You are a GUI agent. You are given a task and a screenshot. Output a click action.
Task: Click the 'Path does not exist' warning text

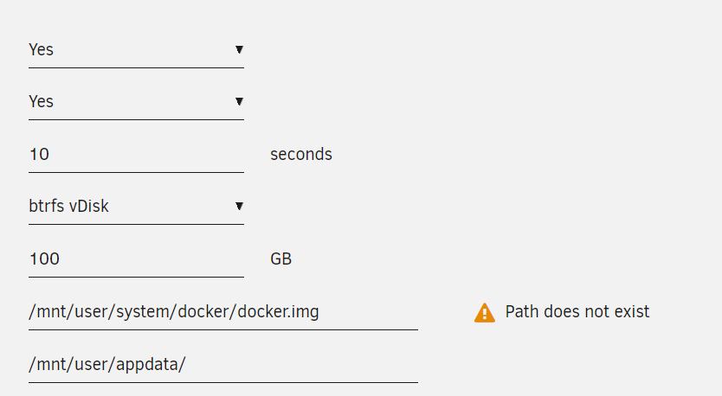(x=577, y=312)
